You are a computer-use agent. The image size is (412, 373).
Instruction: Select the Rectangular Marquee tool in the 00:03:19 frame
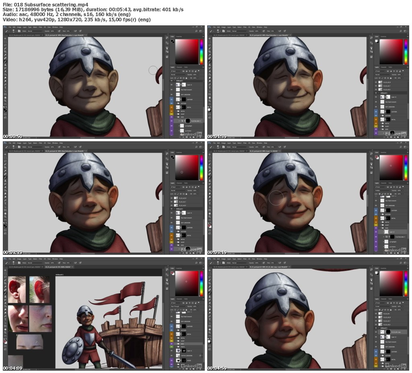[210, 158]
